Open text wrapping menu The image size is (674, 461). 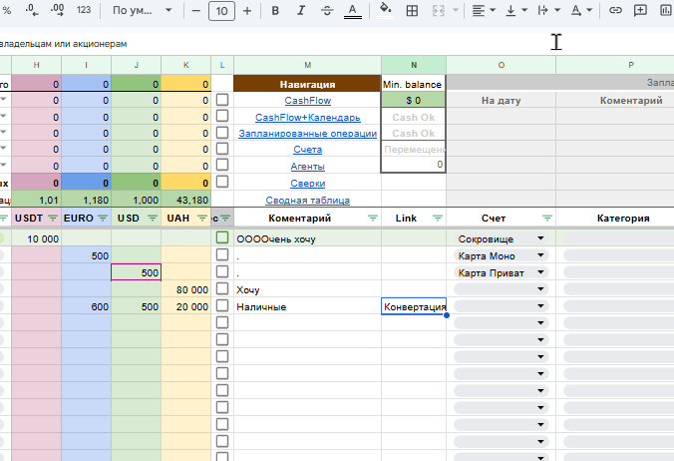(x=549, y=10)
